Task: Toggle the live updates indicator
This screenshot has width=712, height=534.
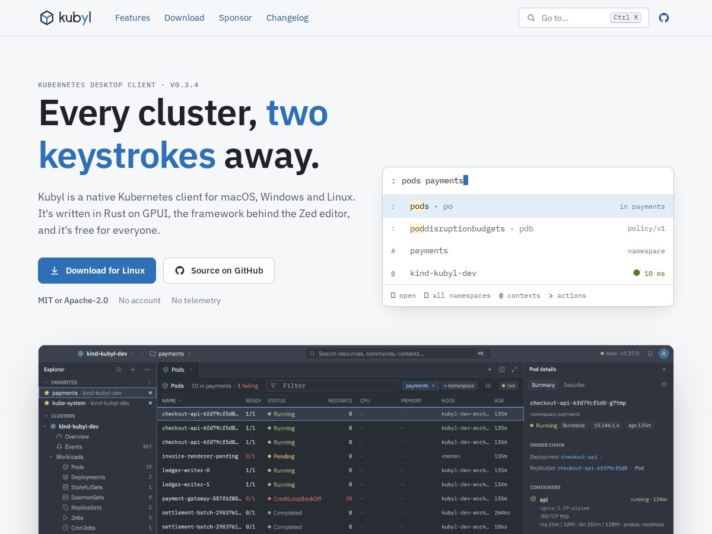Action: click(x=508, y=386)
